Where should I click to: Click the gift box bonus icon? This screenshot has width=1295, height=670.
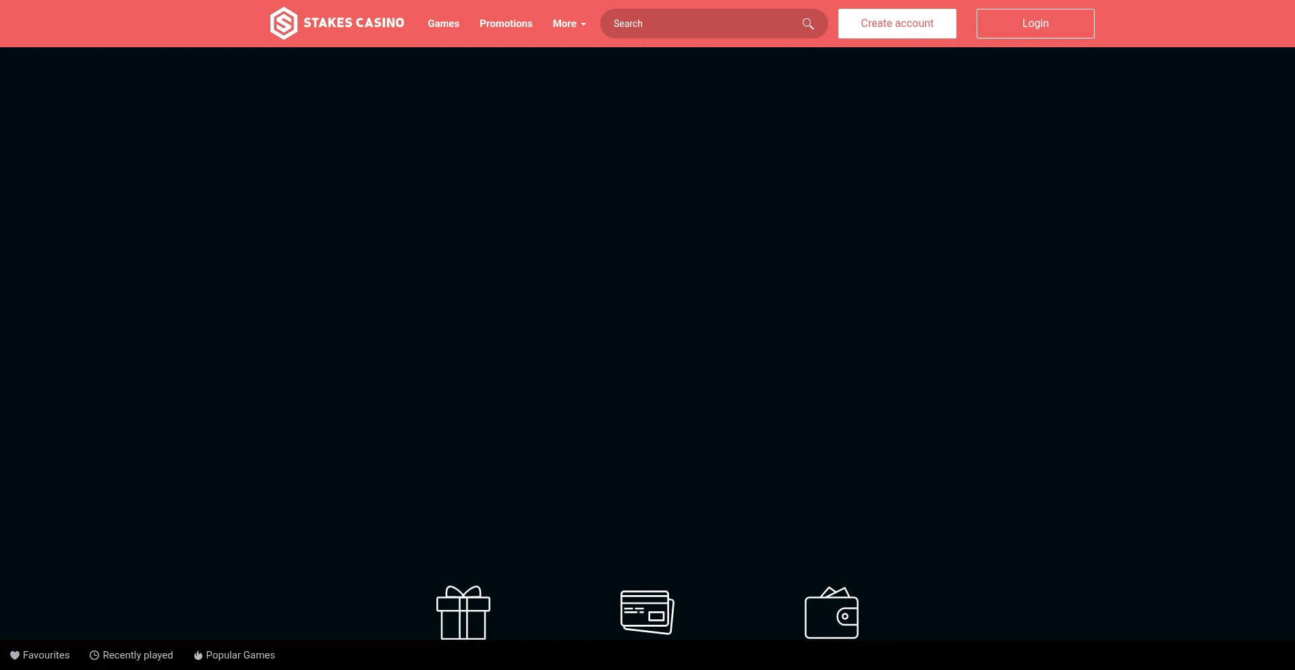tap(463, 613)
